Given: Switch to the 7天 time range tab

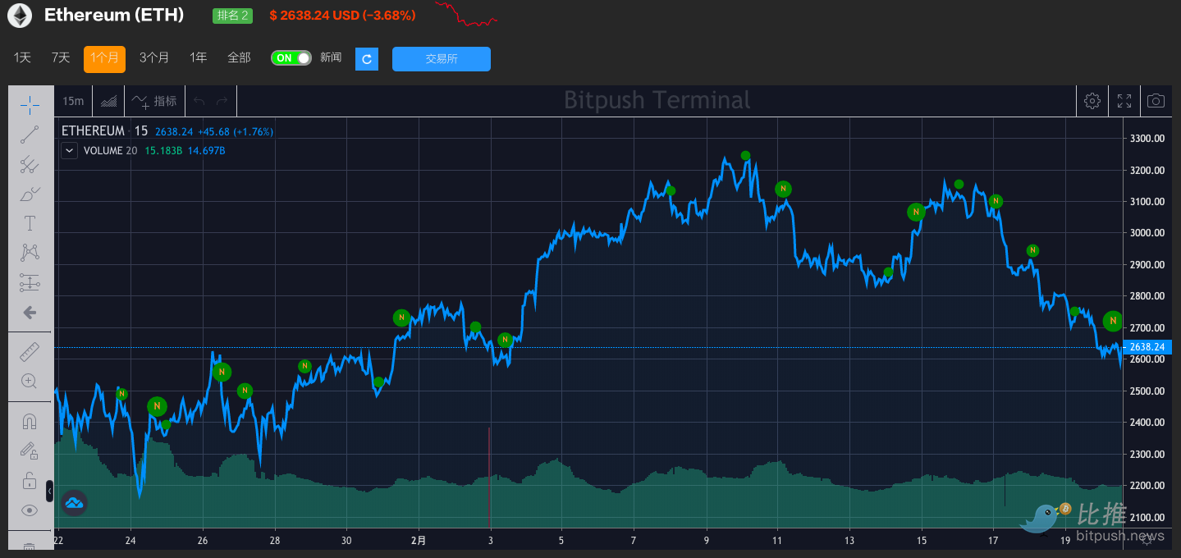Looking at the screenshot, I should (x=60, y=58).
